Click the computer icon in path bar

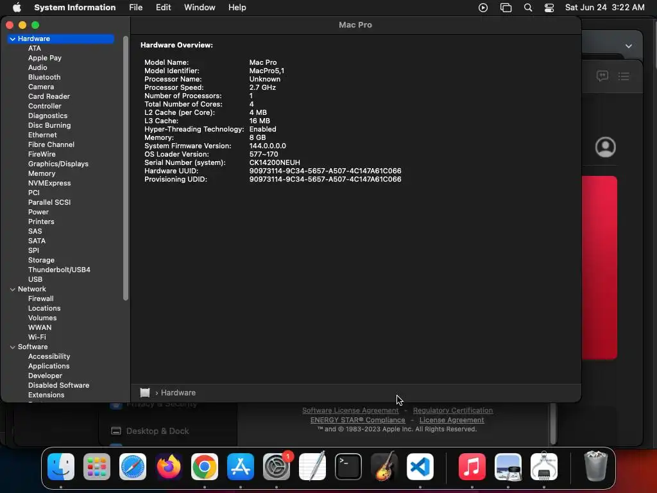(x=145, y=393)
